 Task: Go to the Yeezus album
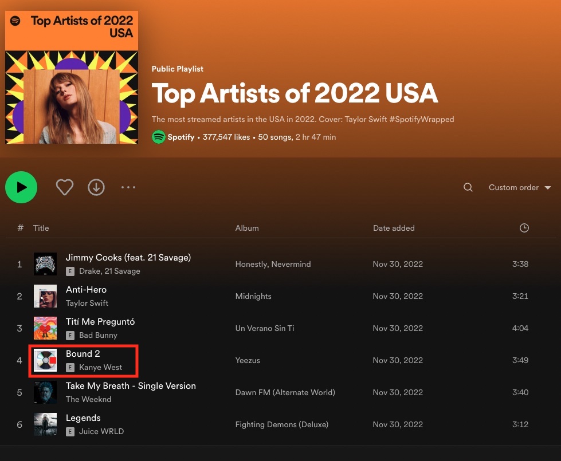point(248,360)
